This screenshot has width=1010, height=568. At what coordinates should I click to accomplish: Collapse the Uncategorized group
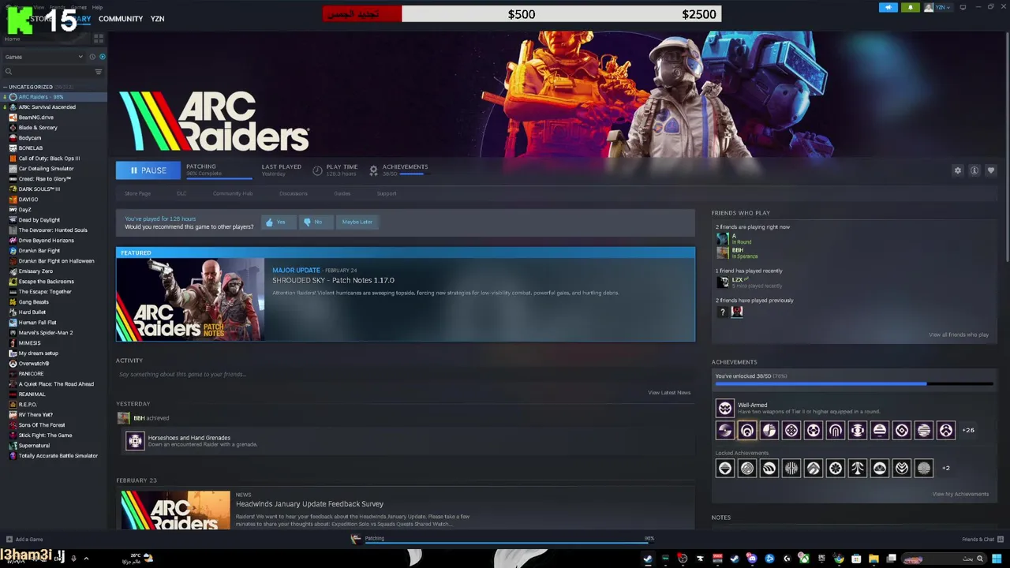5,87
